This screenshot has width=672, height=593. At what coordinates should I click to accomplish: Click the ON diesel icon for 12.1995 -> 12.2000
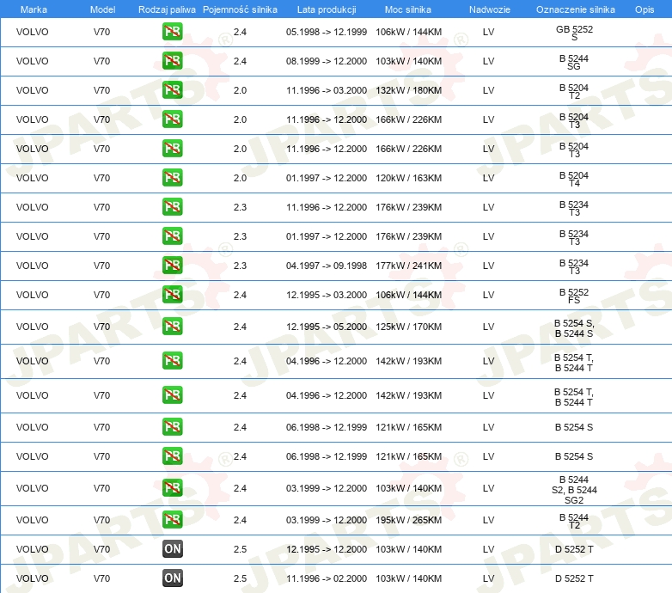[x=173, y=549]
